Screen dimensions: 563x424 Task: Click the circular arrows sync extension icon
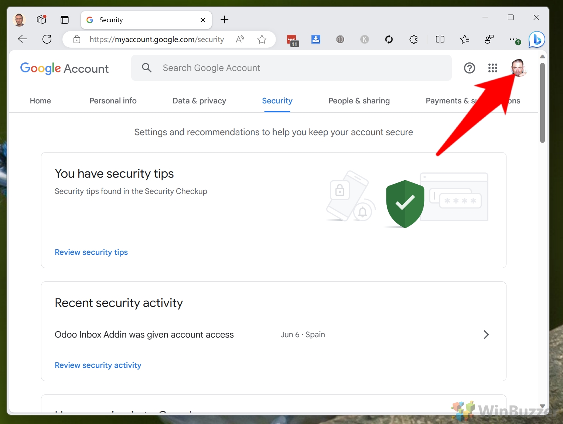pos(389,39)
